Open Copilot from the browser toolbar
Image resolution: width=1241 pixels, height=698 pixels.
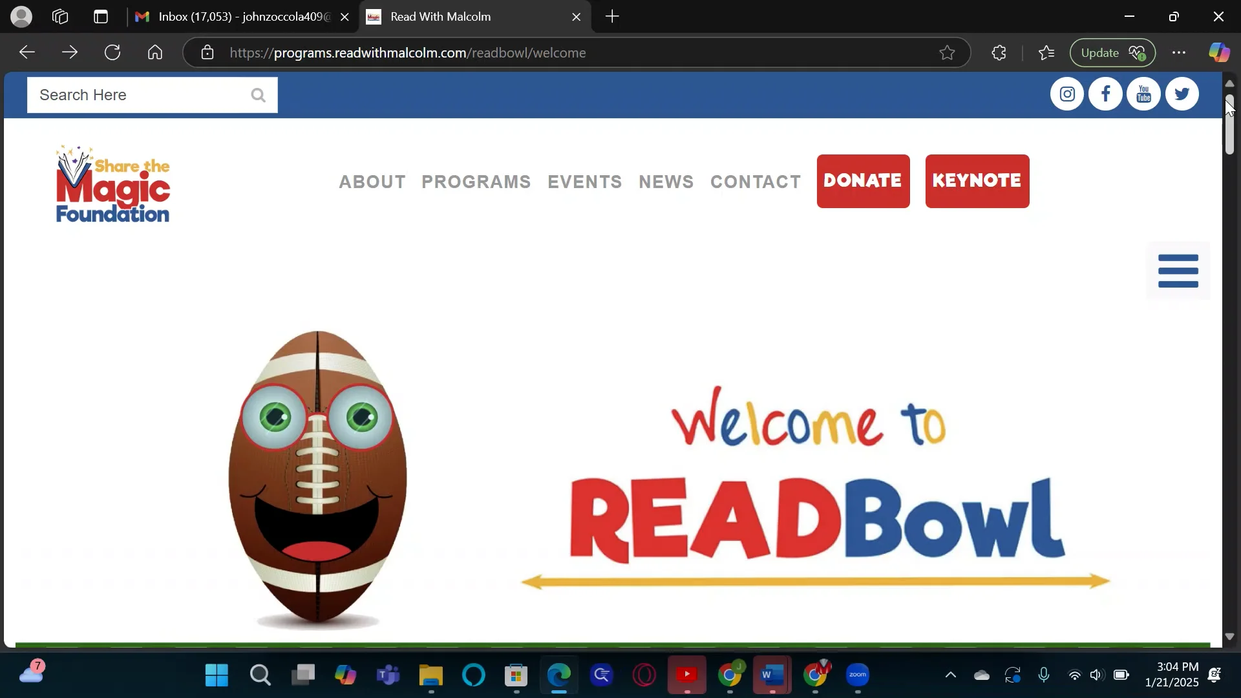(1219, 52)
